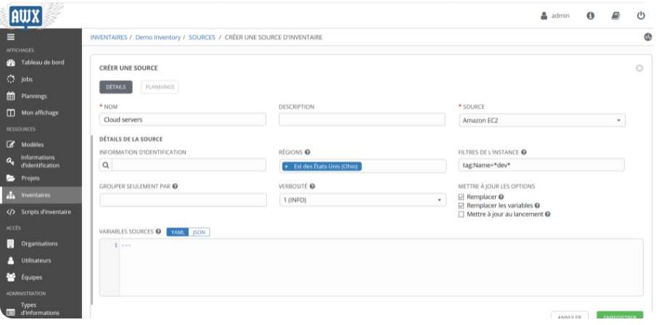Click the Inventaires sitemap icon
This screenshot has width=659, height=325.
pos(11,195)
